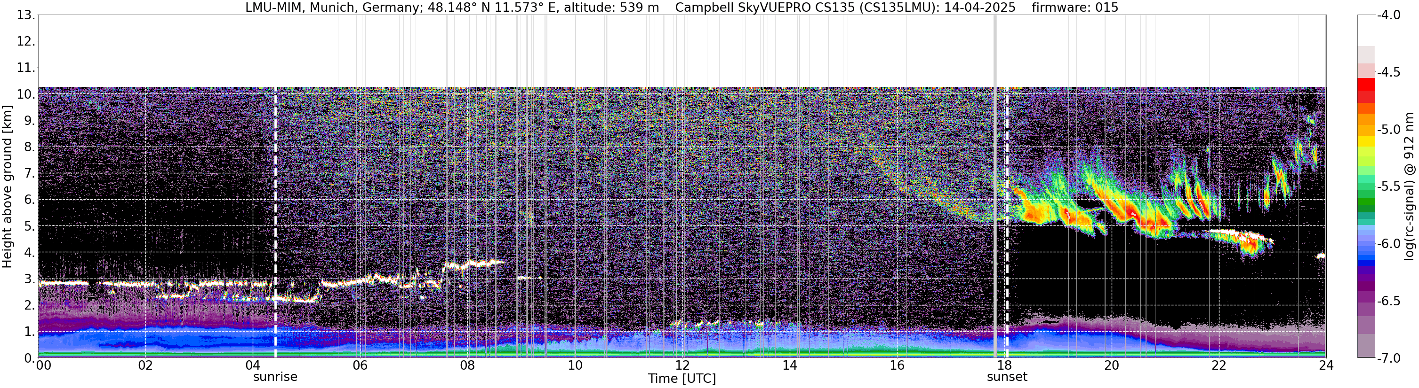Click the x-axis tick label '18'

tap(1004, 366)
